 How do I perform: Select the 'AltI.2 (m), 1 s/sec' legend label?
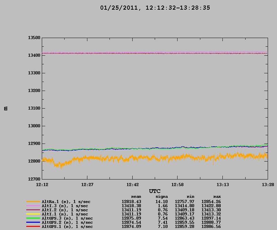[x=65, y=210]
